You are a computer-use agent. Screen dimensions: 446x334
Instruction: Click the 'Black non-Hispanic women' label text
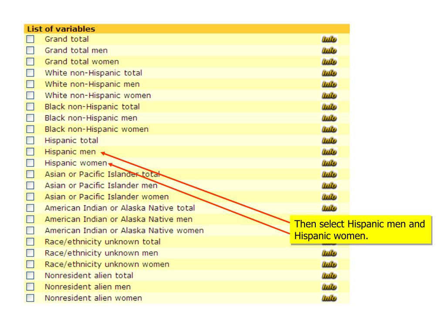(96, 129)
